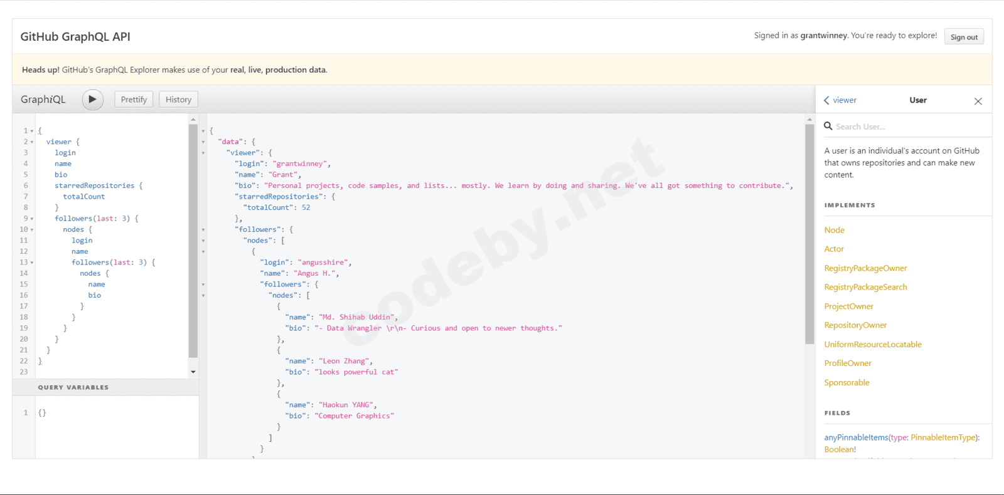Click the "Grant" name value in results
The image size is (1004, 495).
point(282,175)
